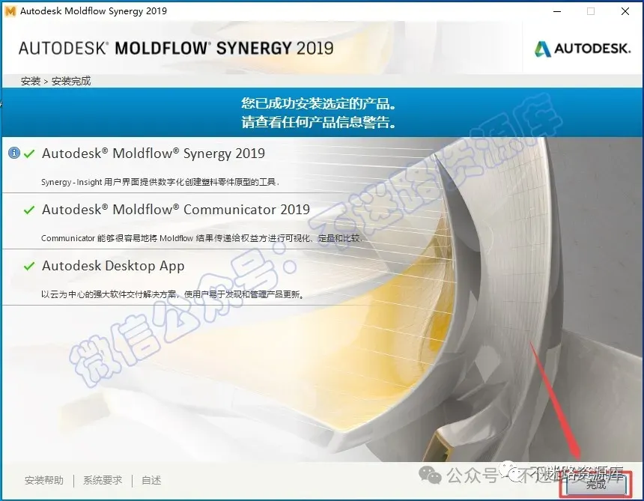Select the Autodesk Moldflow Synergy 2019 entry title

click(154, 154)
